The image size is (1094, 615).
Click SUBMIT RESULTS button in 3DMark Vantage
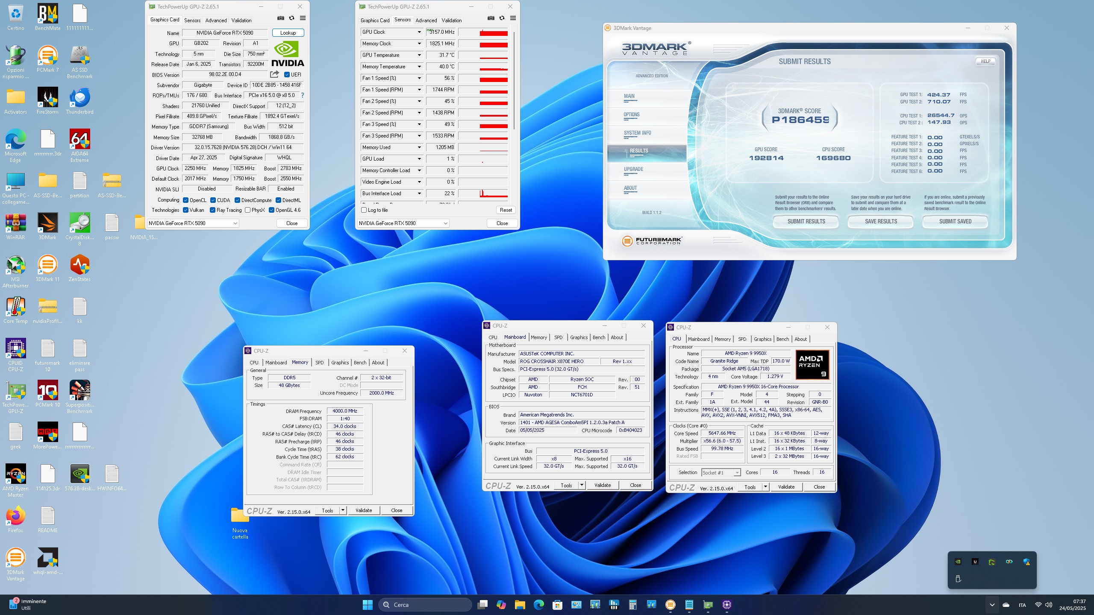point(806,221)
